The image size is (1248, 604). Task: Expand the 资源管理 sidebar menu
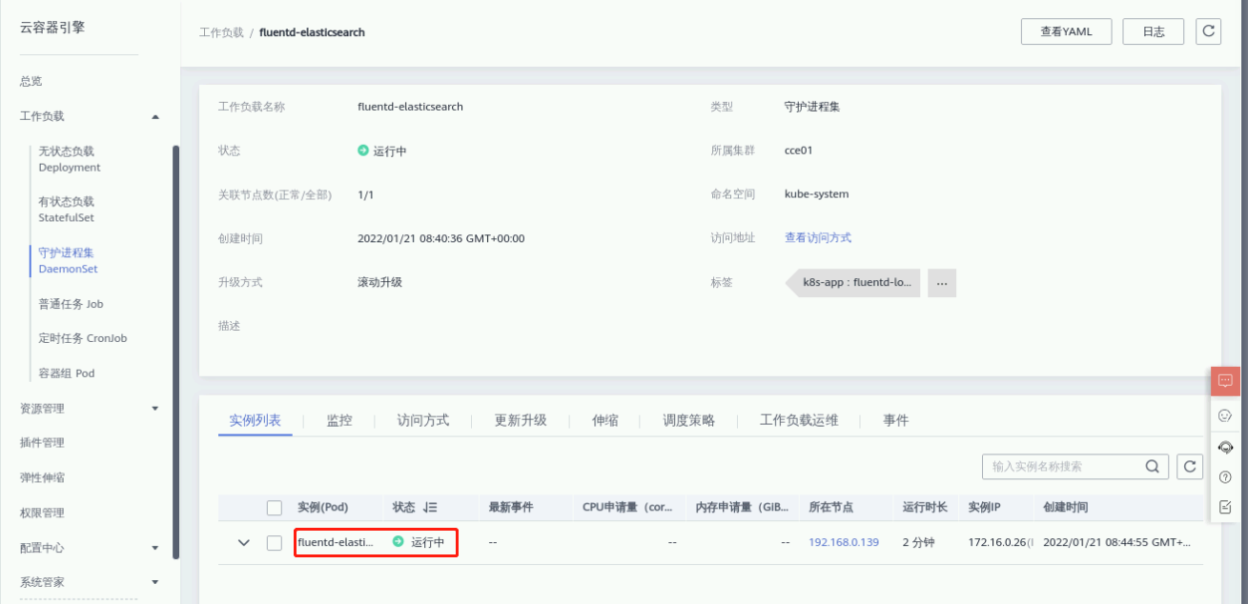pyautogui.click(x=155, y=408)
